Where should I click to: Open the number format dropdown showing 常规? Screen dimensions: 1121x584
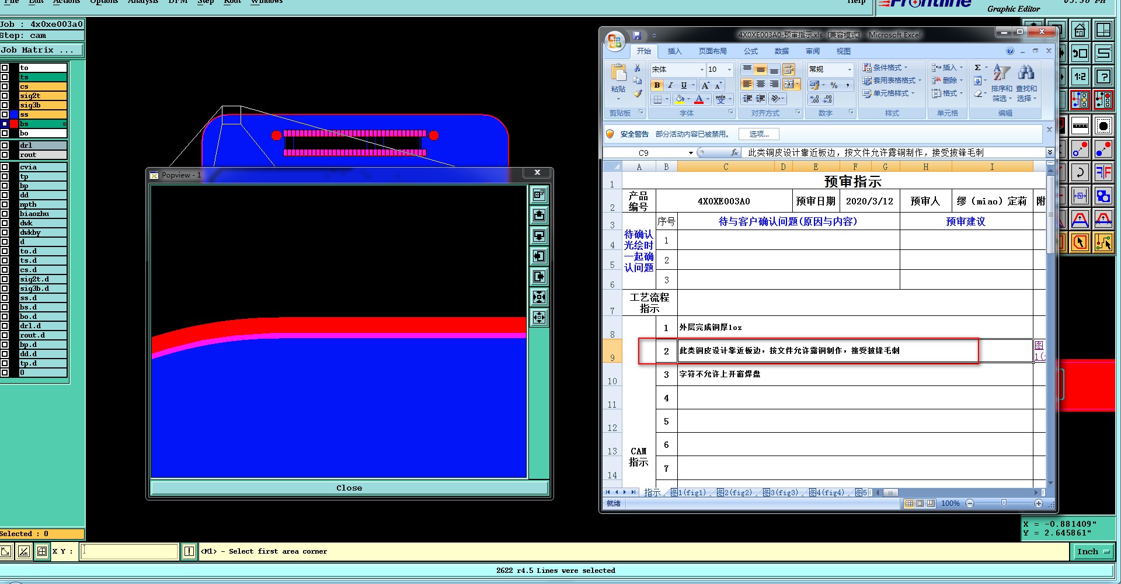tap(850, 69)
